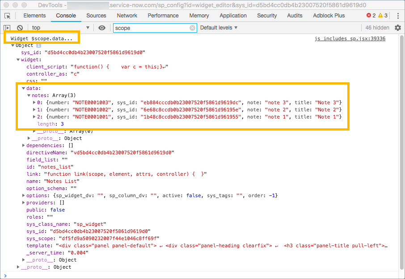The image size is (405, 279).
Task: Select the sys_class_name "sp_widget" value
Action: tap(89, 224)
